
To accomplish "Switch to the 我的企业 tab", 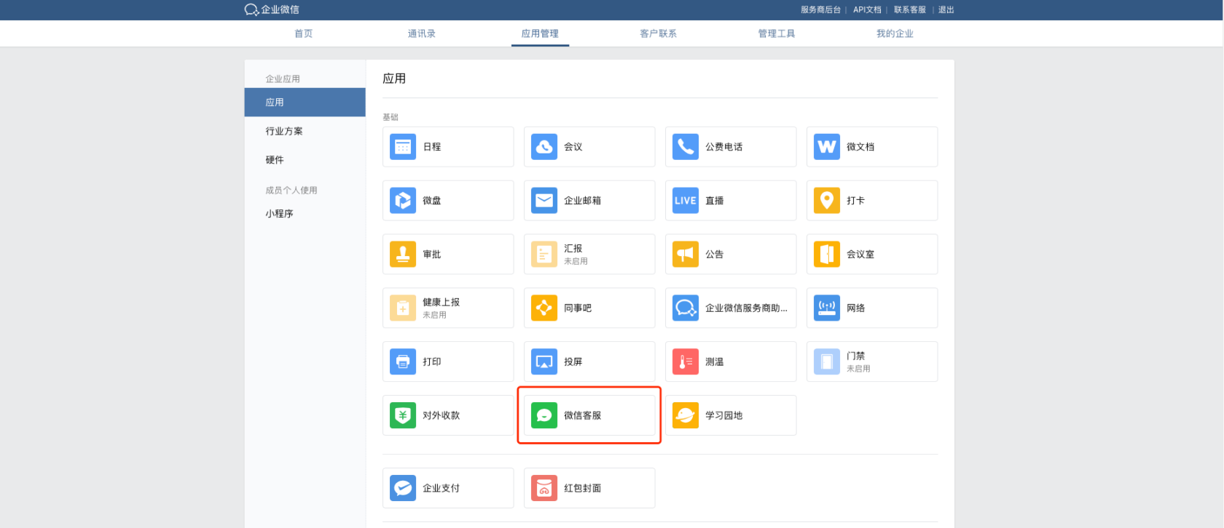I will (x=895, y=33).
